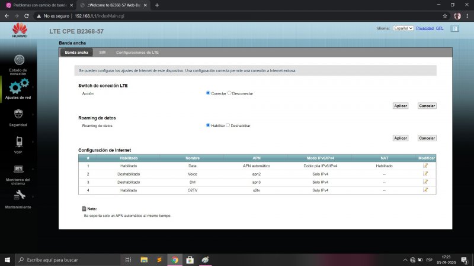
Task: Click network globe icon in tray
Action: click(x=412, y=259)
